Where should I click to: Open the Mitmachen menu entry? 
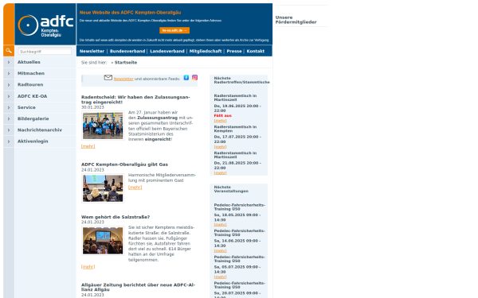coord(31,73)
